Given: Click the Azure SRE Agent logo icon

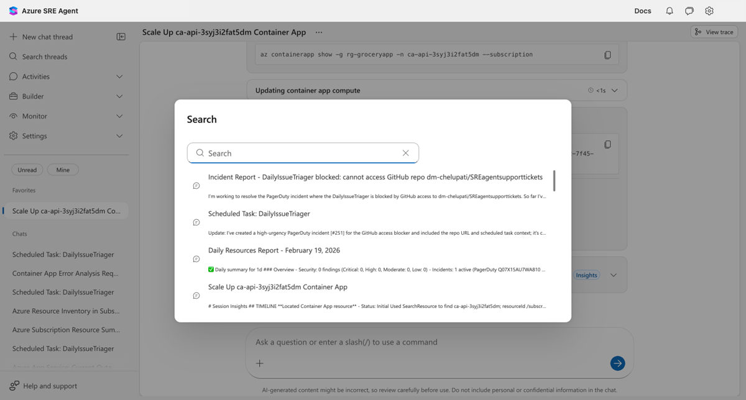Looking at the screenshot, I should pyautogui.click(x=13, y=11).
